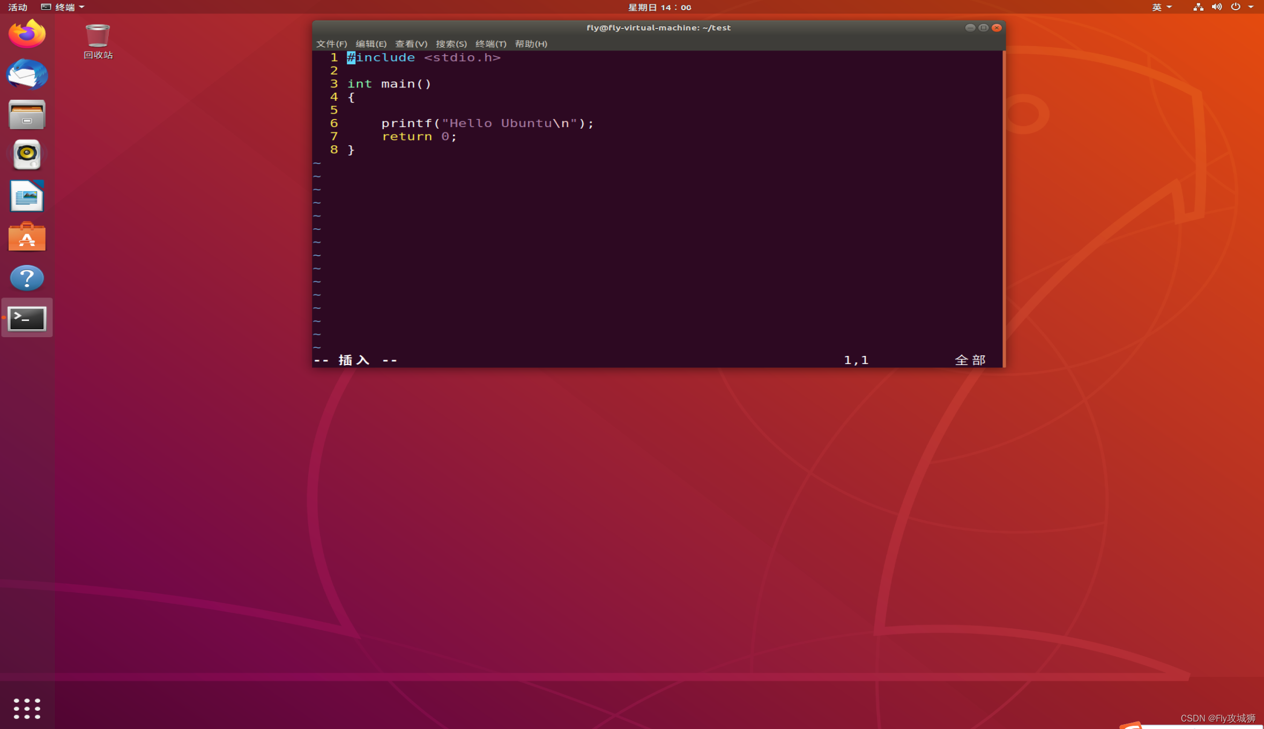The image size is (1264, 729).
Task: Click the volume icon in top bar
Action: (x=1217, y=7)
